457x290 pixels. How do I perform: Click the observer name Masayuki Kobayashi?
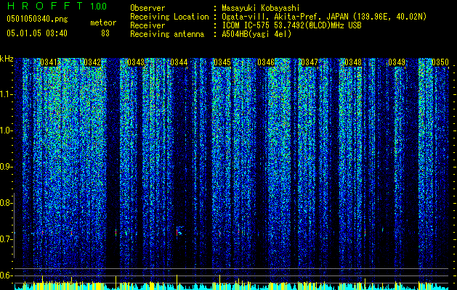pyautogui.click(x=261, y=8)
